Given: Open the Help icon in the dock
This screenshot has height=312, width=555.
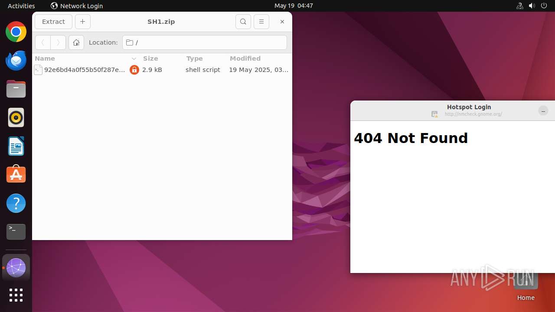Looking at the screenshot, I should pos(16,203).
